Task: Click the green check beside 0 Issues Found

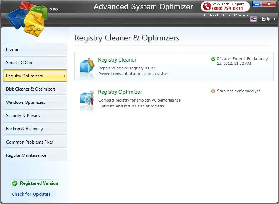Action: pyautogui.click(x=213, y=59)
